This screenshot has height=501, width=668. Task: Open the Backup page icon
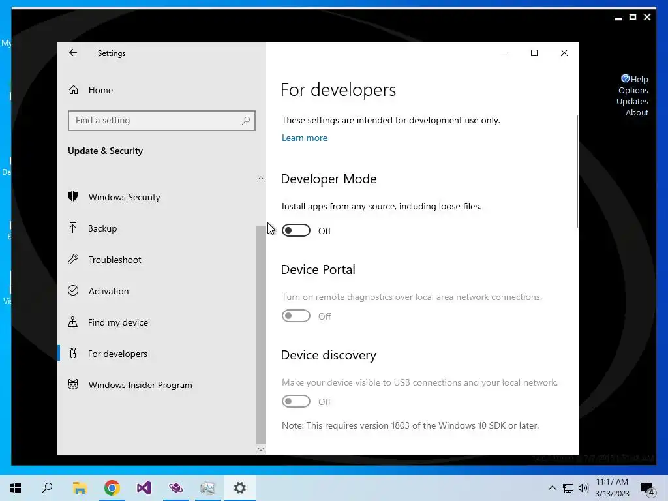(73, 228)
